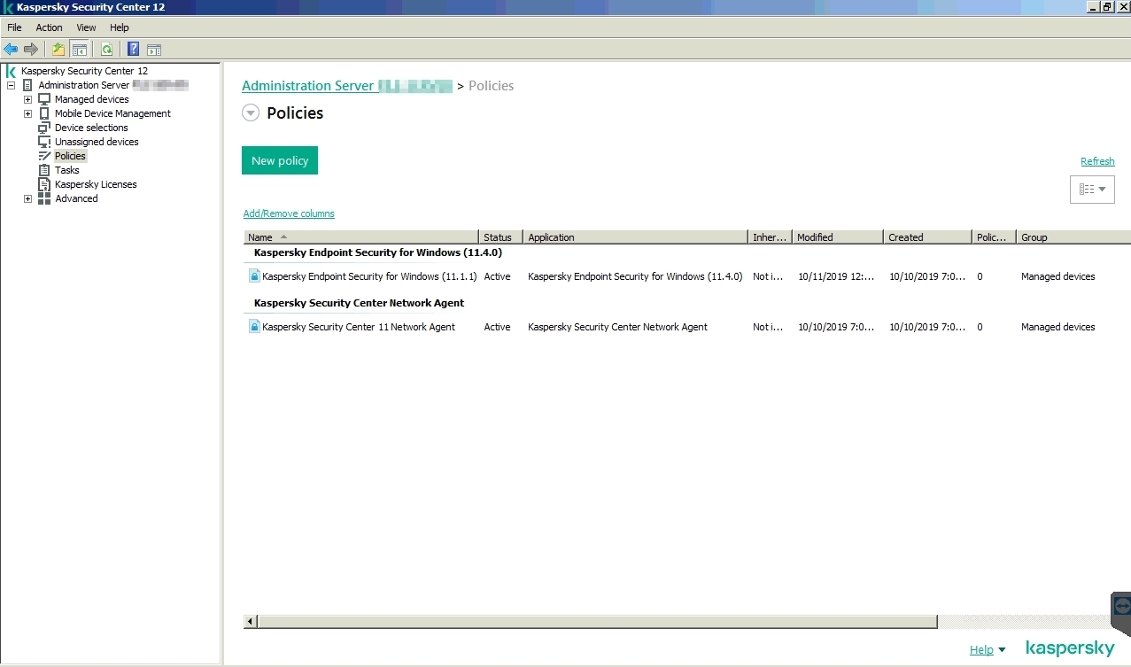
Task: Select Kaspersky Endpoint Security for Windows (11.1.1) policy
Action: [x=369, y=276]
